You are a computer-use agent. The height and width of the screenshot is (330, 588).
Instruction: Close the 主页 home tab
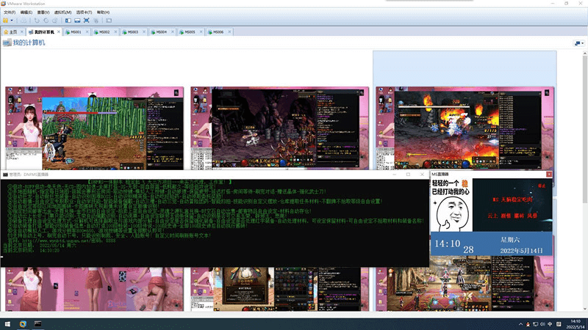click(x=22, y=32)
